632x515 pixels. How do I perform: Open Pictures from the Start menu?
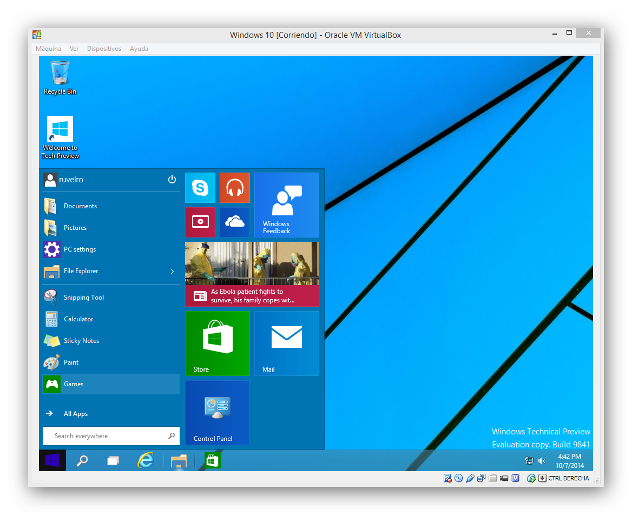pos(111,228)
